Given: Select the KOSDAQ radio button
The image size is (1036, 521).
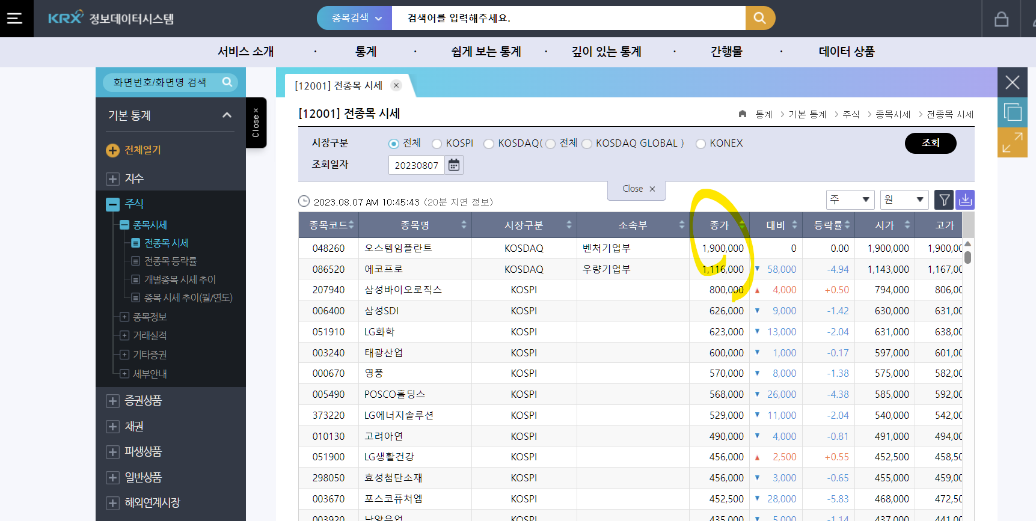Looking at the screenshot, I should click(x=489, y=144).
